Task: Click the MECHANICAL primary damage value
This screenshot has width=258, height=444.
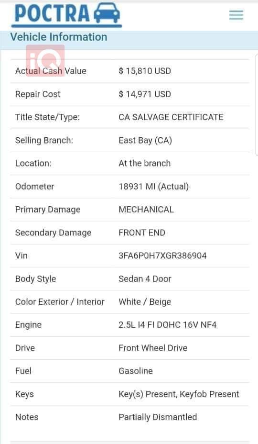Action: [x=146, y=210]
